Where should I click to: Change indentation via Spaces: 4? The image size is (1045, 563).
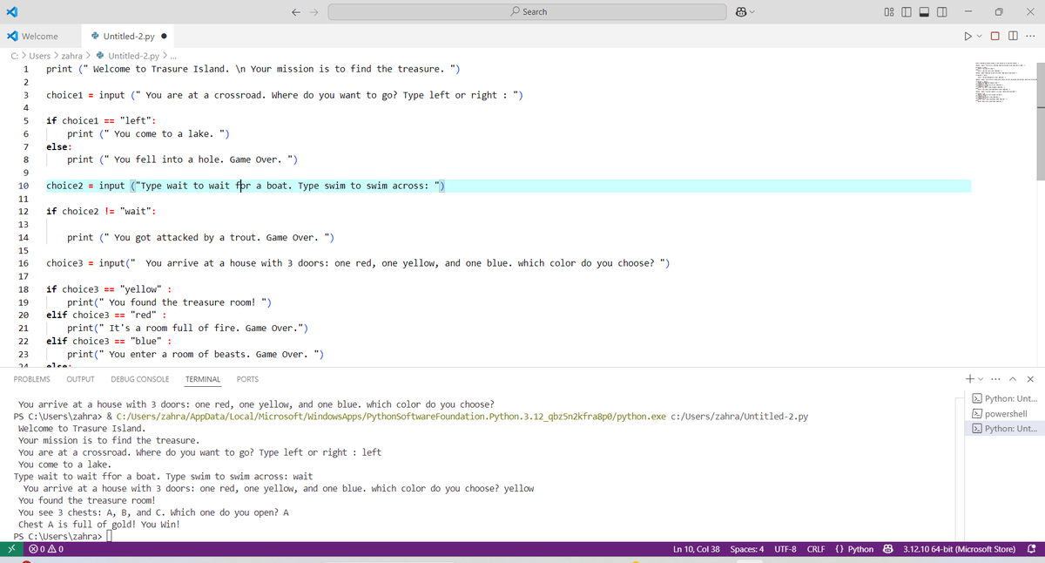pyautogui.click(x=747, y=550)
